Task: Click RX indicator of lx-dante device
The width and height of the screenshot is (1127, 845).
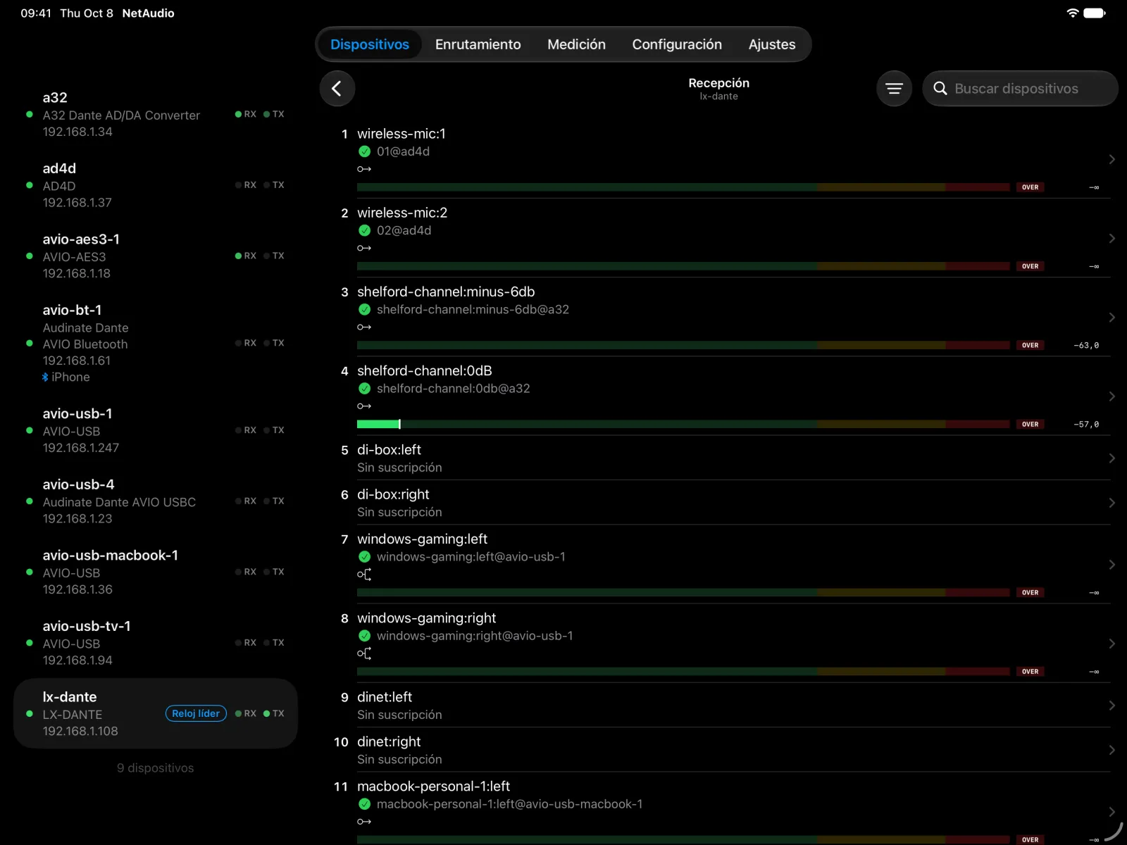Action: tap(246, 713)
